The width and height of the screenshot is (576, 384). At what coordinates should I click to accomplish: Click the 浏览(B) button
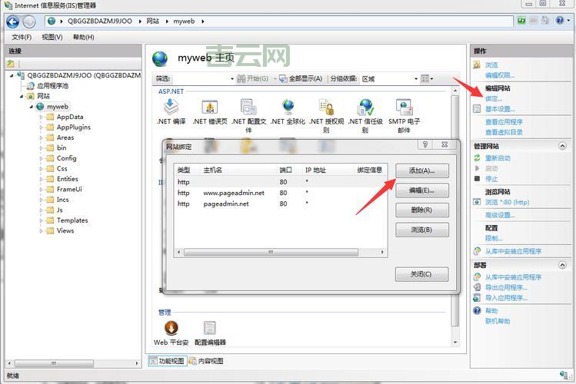[421, 230]
